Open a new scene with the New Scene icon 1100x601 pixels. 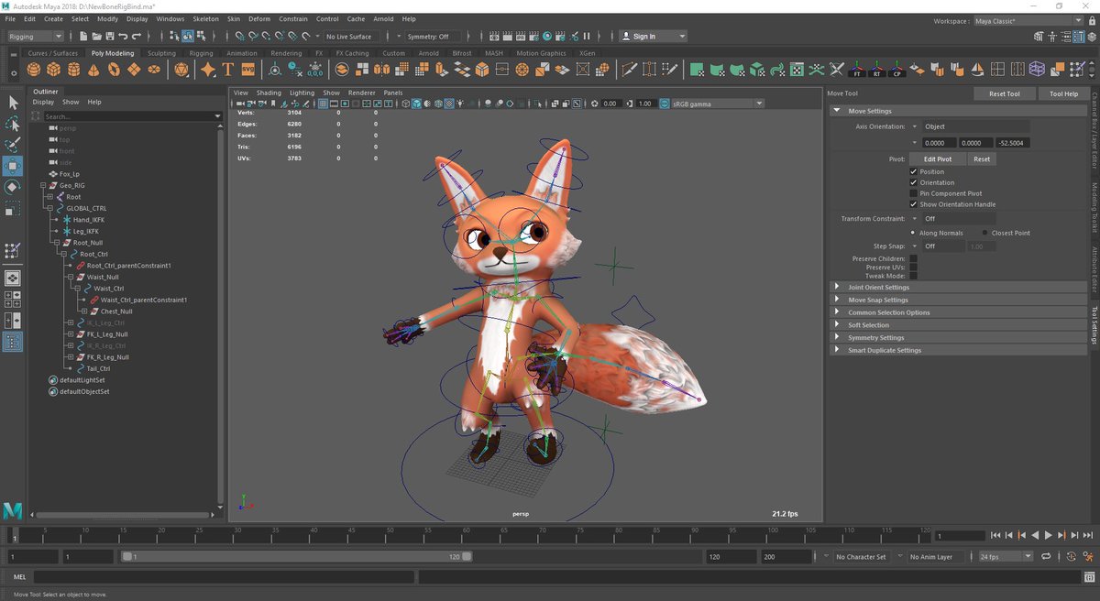pos(84,36)
